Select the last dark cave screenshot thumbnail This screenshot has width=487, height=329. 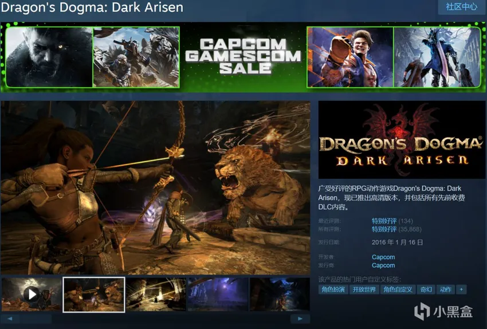280,294
